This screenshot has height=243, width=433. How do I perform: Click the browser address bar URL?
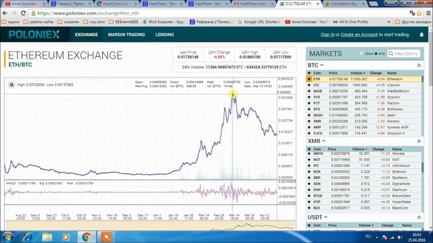89,13
